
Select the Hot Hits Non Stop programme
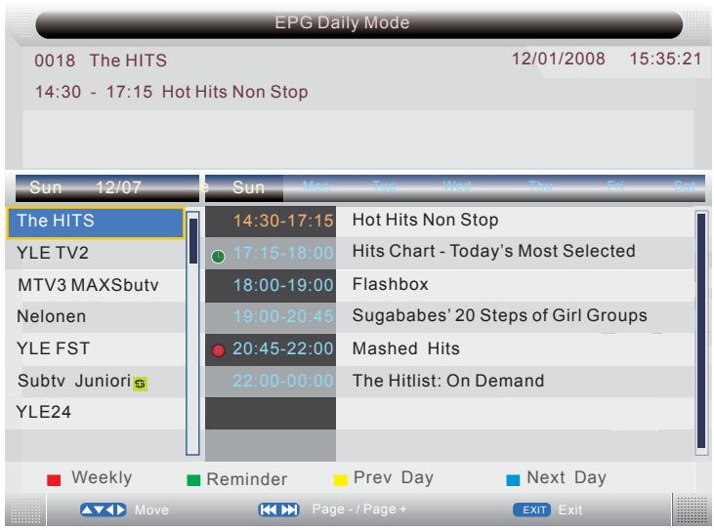coord(516,221)
